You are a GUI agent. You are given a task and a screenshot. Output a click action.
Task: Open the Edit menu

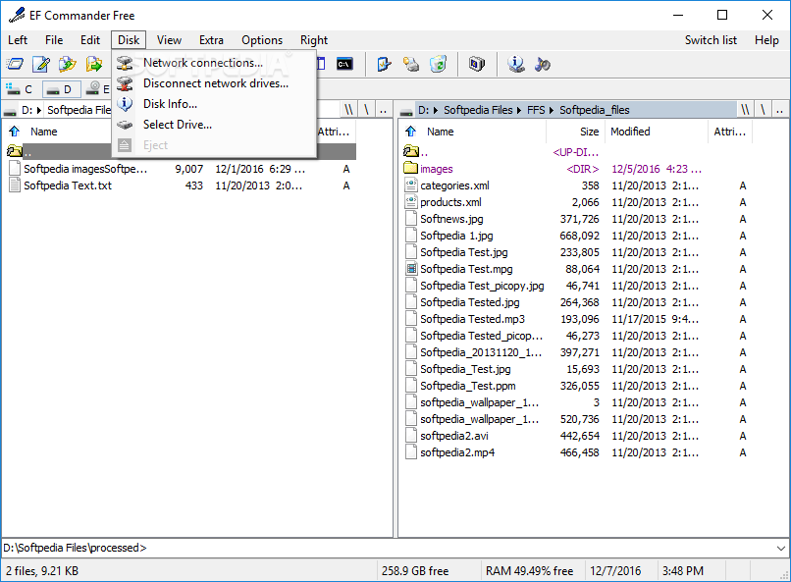90,40
